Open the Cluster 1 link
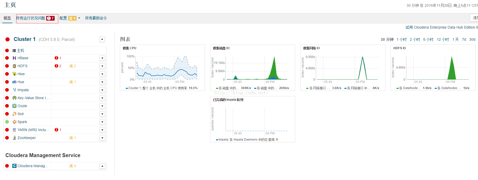The width and height of the screenshot is (478, 180). point(24,39)
